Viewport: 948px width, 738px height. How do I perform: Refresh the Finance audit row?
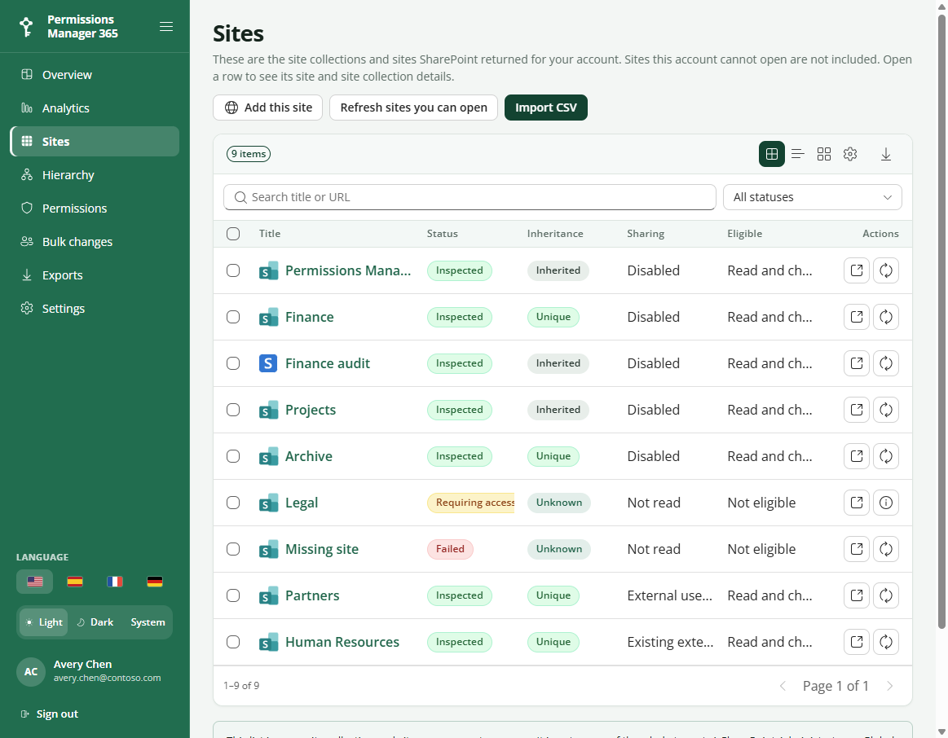click(886, 363)
